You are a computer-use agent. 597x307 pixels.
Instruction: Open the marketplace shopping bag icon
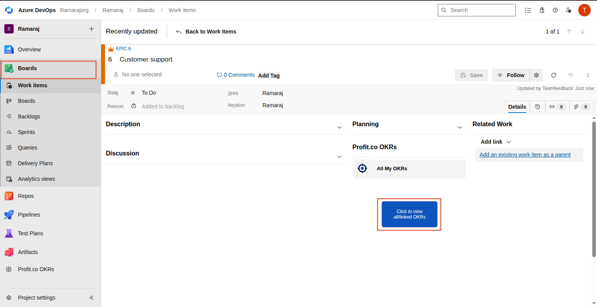point(542,10)
